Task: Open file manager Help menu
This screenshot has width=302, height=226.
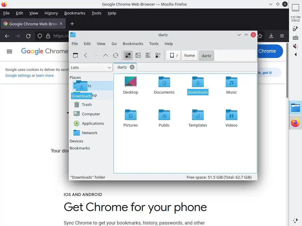Action: tap(169, 44)
